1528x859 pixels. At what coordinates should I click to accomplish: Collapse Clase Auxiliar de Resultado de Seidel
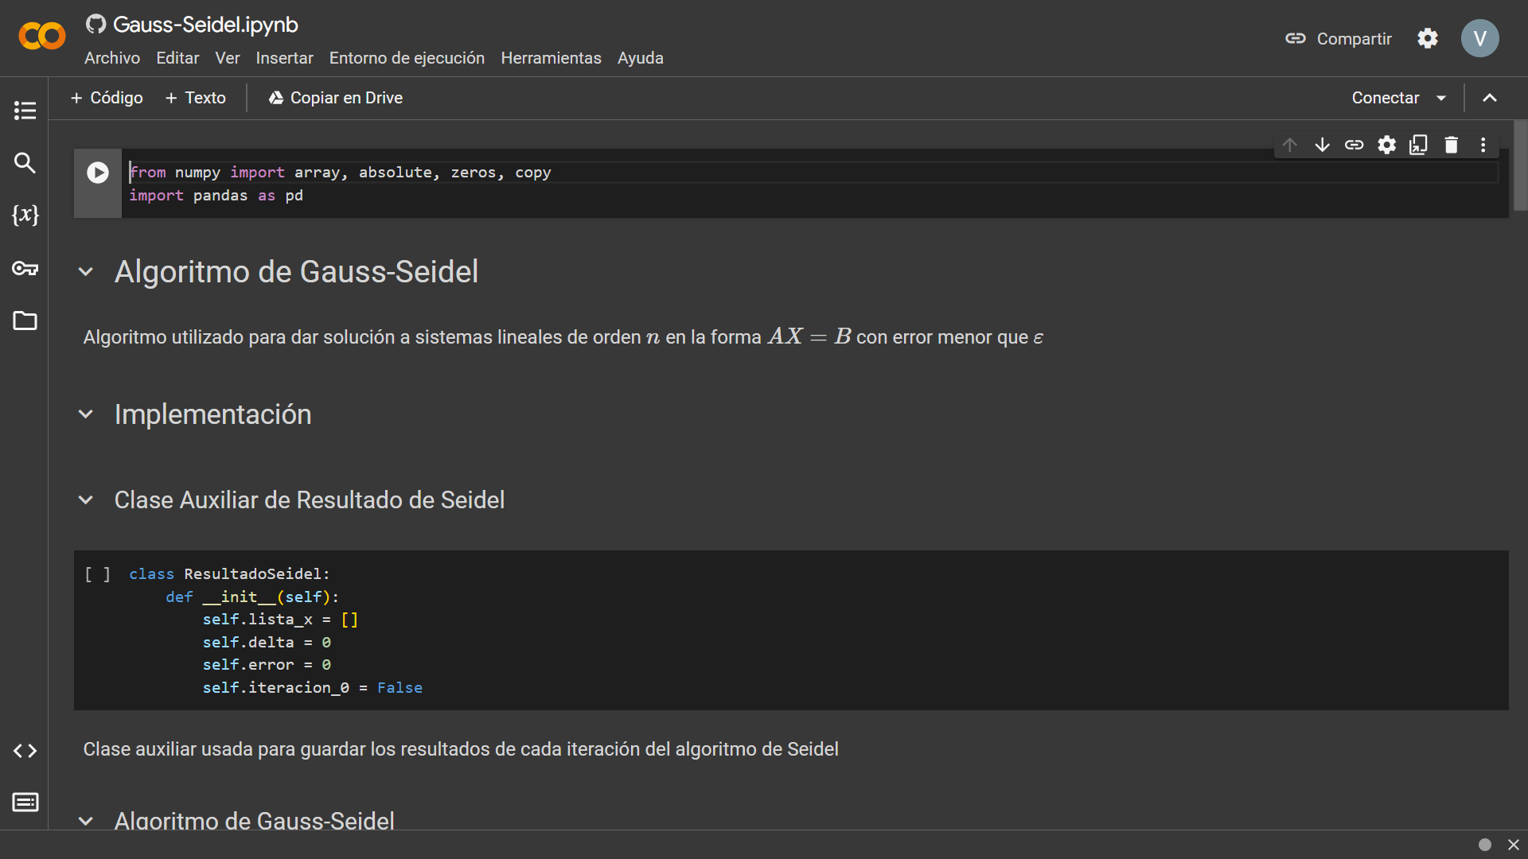click(x=86, y=500)
